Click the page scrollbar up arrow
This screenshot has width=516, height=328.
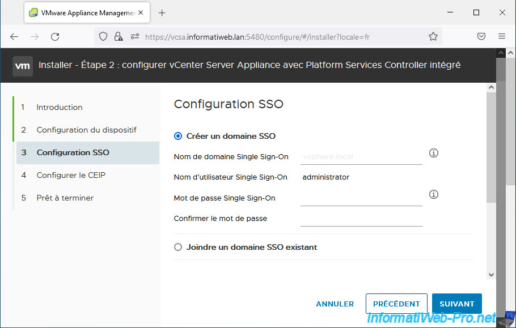(510, 53)
